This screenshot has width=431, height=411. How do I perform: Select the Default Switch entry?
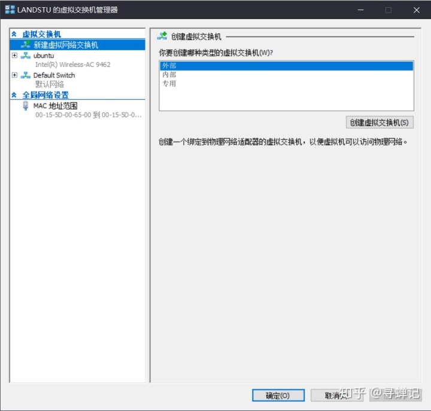(54, 75)
